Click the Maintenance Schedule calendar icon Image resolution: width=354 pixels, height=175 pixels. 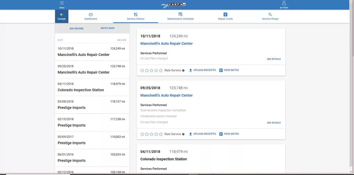[180, 14]
